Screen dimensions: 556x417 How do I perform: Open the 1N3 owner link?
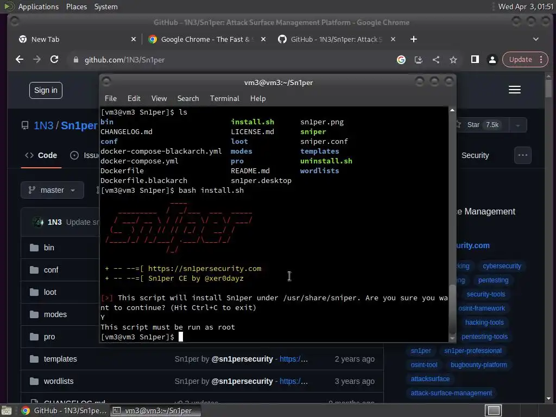(x=43, y=125)
